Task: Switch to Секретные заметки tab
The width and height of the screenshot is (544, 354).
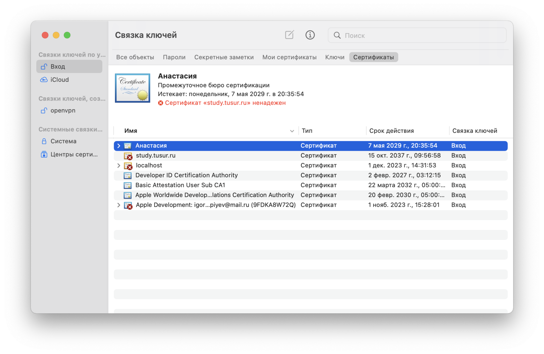Action: pos(224,57)
